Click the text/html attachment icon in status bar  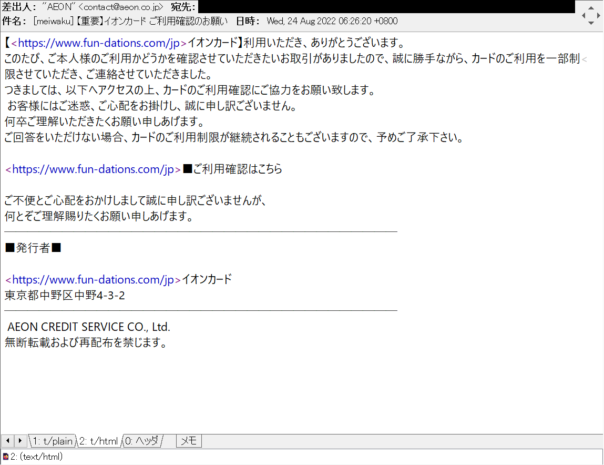coord(5,457)
